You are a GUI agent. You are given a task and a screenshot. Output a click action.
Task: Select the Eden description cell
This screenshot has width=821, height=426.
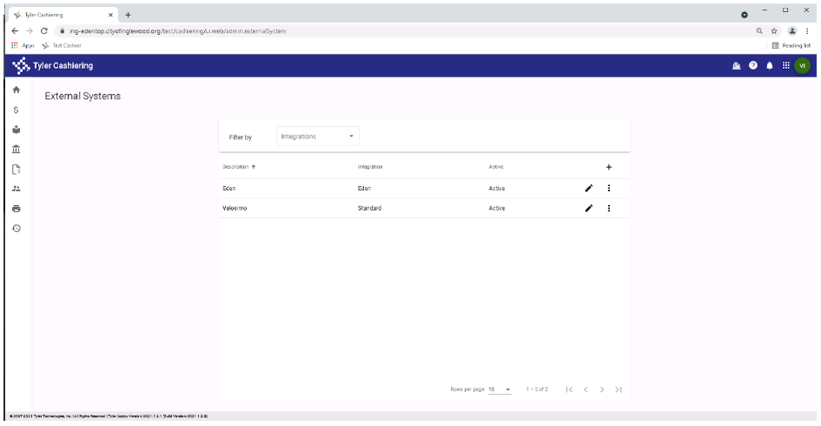coord(228,188)
